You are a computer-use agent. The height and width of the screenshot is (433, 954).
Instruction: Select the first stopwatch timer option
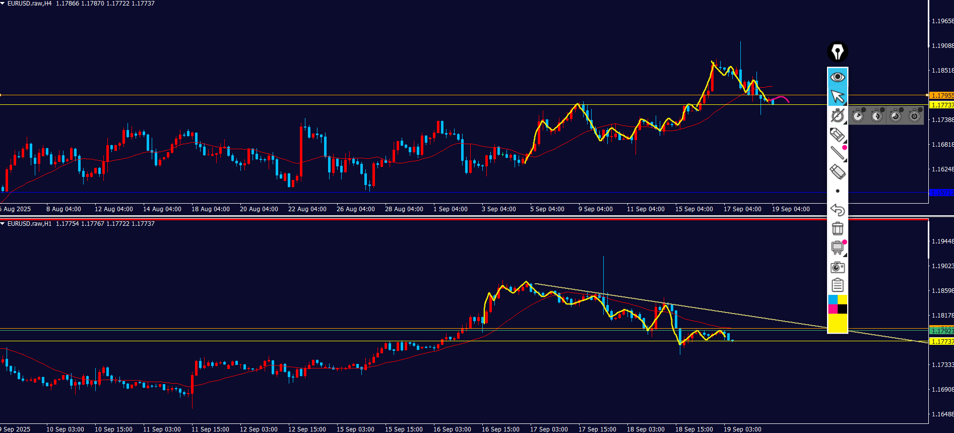point(858,116)
